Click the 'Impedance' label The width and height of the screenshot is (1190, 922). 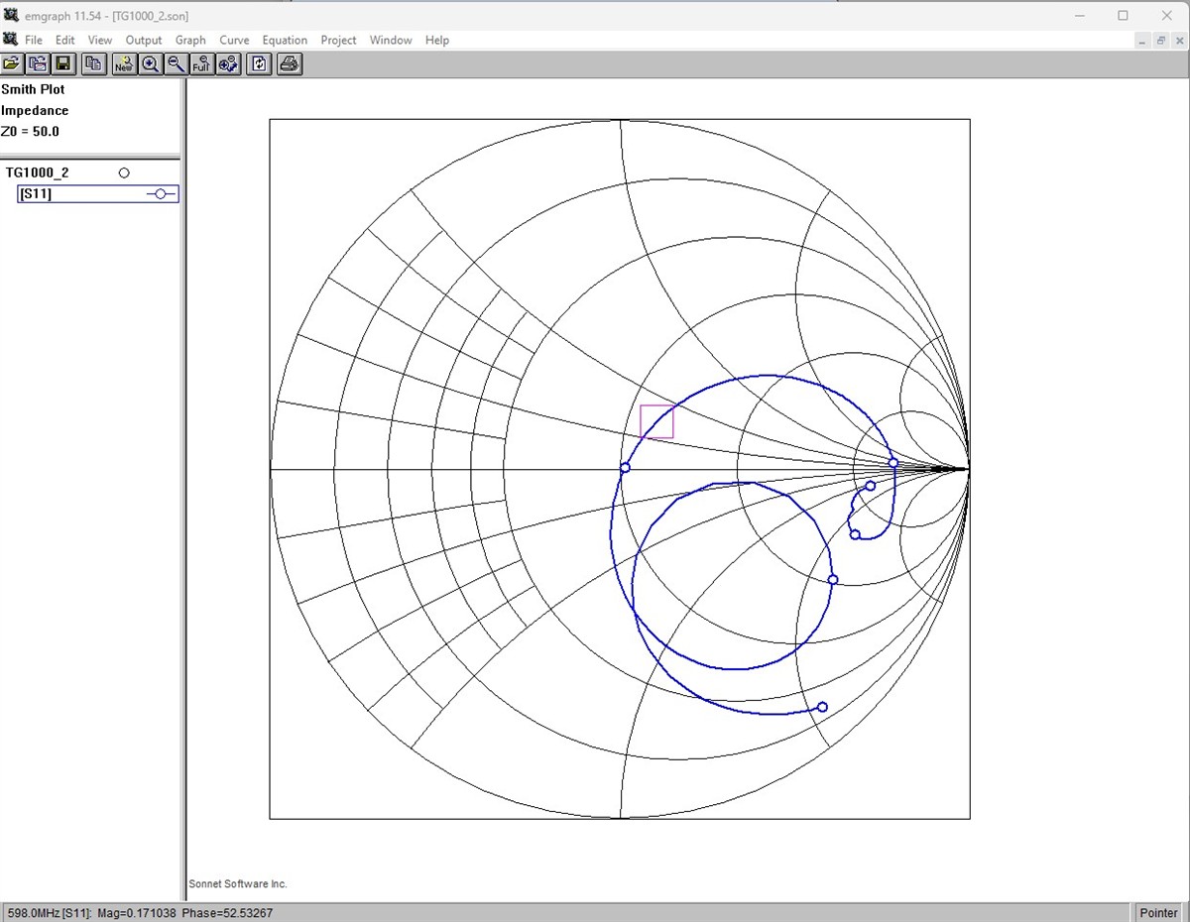pos(35,111)
